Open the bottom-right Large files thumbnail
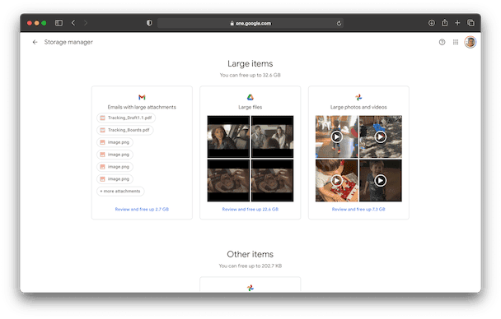The height and width of the screenshot is (319, 501). pyautogui.click(x=272, y=181)
